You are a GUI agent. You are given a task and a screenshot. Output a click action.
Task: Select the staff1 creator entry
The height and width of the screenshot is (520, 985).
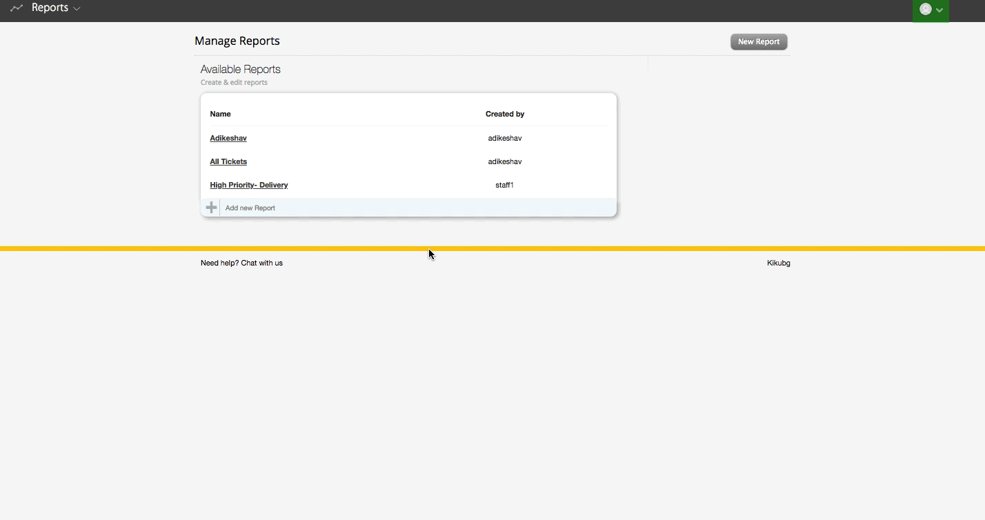505,185
